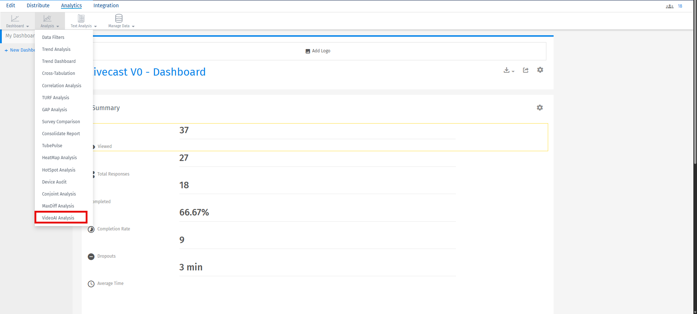The height and width of the screenshot is (314, 697).
Task: Click the Total Responses value 27
Action: pyautogui.click(x=184, y=158)
